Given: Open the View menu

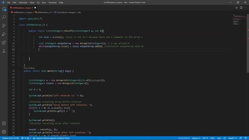Looking at the screenshot, I should pos(32,3).
